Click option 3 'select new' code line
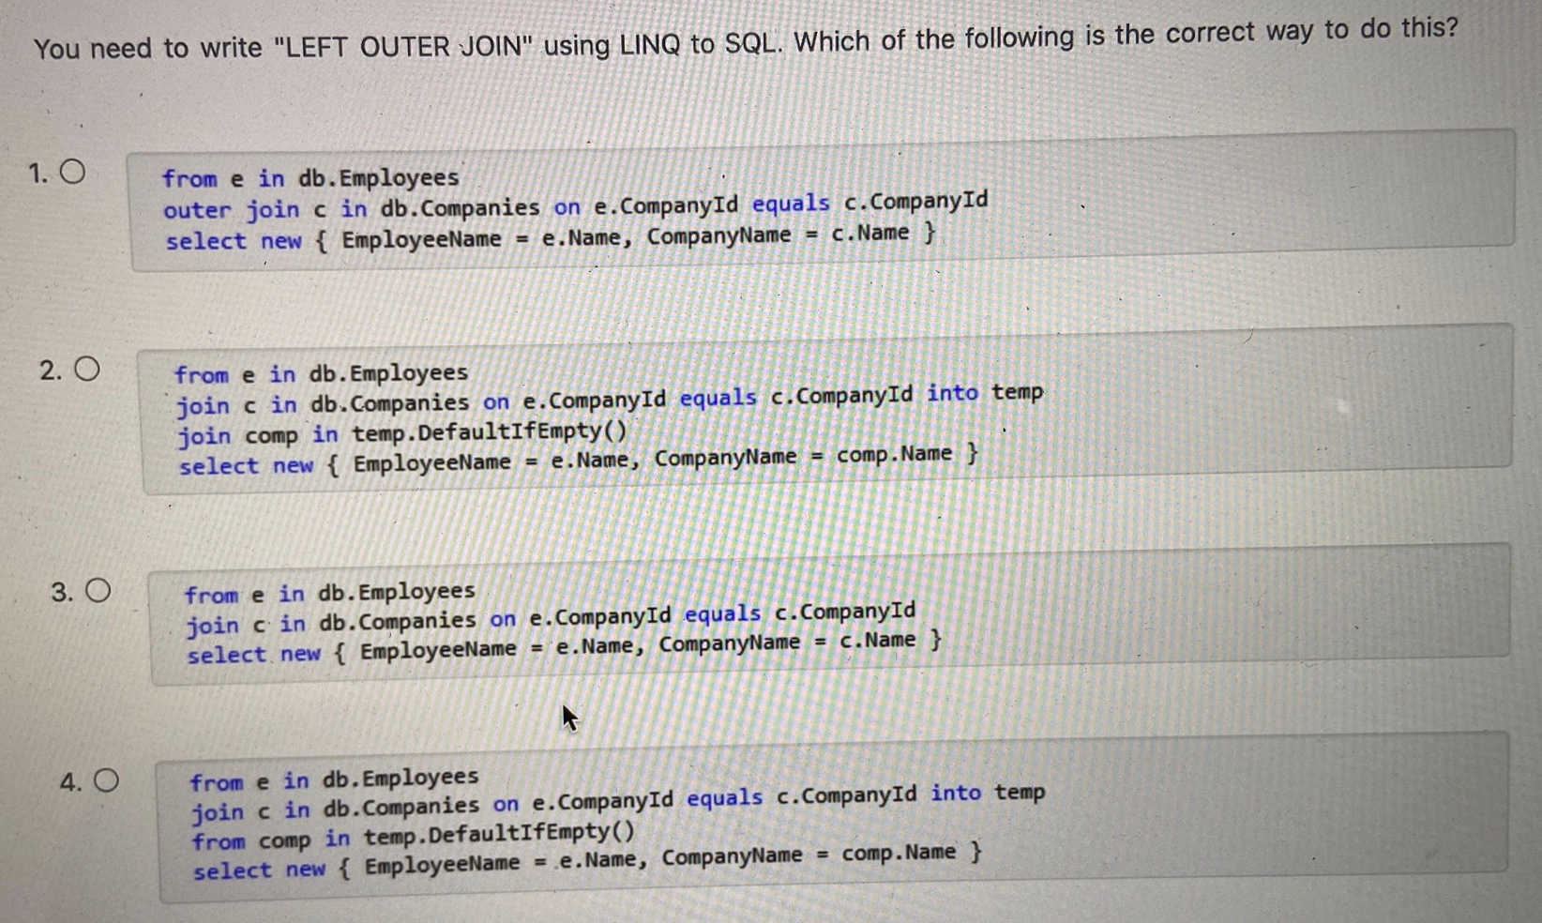The image size is (1542, 923). (x=564, y=646)
